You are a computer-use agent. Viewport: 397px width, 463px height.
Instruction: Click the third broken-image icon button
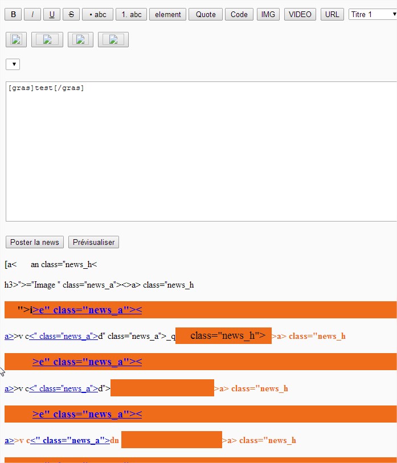coord(80,39)
